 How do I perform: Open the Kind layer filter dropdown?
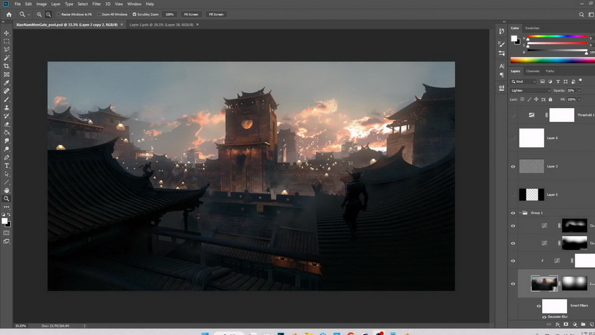tap(524, 82)
